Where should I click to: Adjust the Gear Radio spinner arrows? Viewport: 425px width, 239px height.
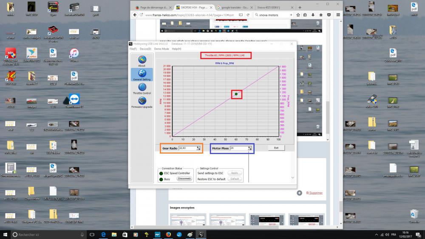[x=198, y=148]
